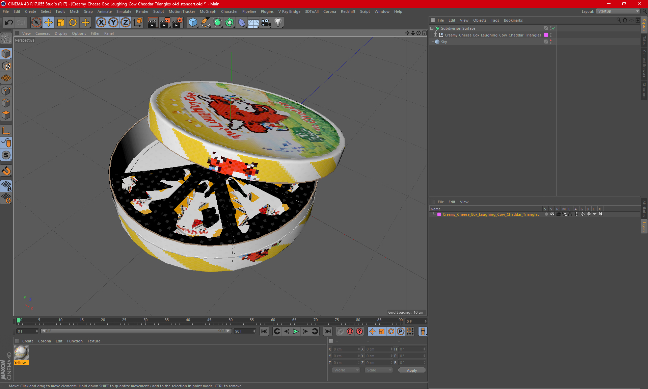Toggle Subdivision Surface enable checkmark
This screenshot has width=648, height=389.
(x=554, y=28)
